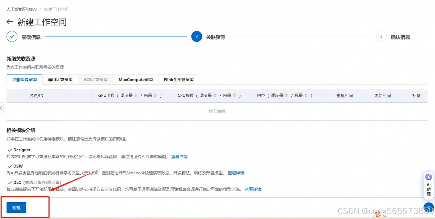Click the back arrow beside 新建工作空间
This screenshot has width=435, height=219.
(10, 22)
